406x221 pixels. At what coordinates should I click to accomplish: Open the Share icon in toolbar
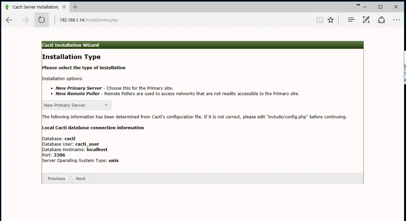coord(381,20)
